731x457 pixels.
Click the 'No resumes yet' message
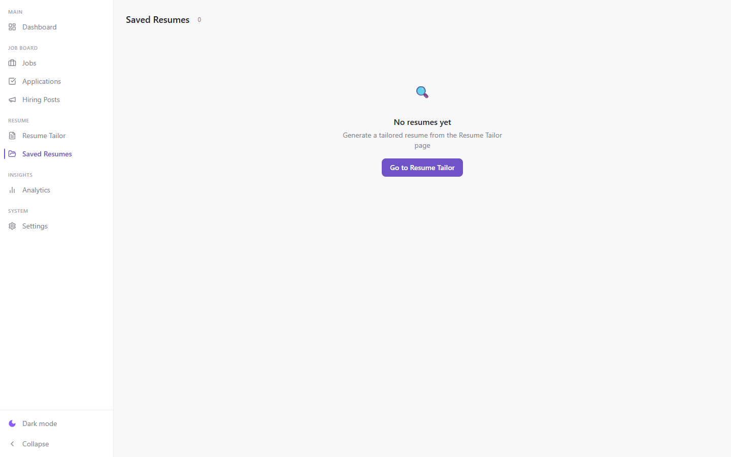(422, 122)
